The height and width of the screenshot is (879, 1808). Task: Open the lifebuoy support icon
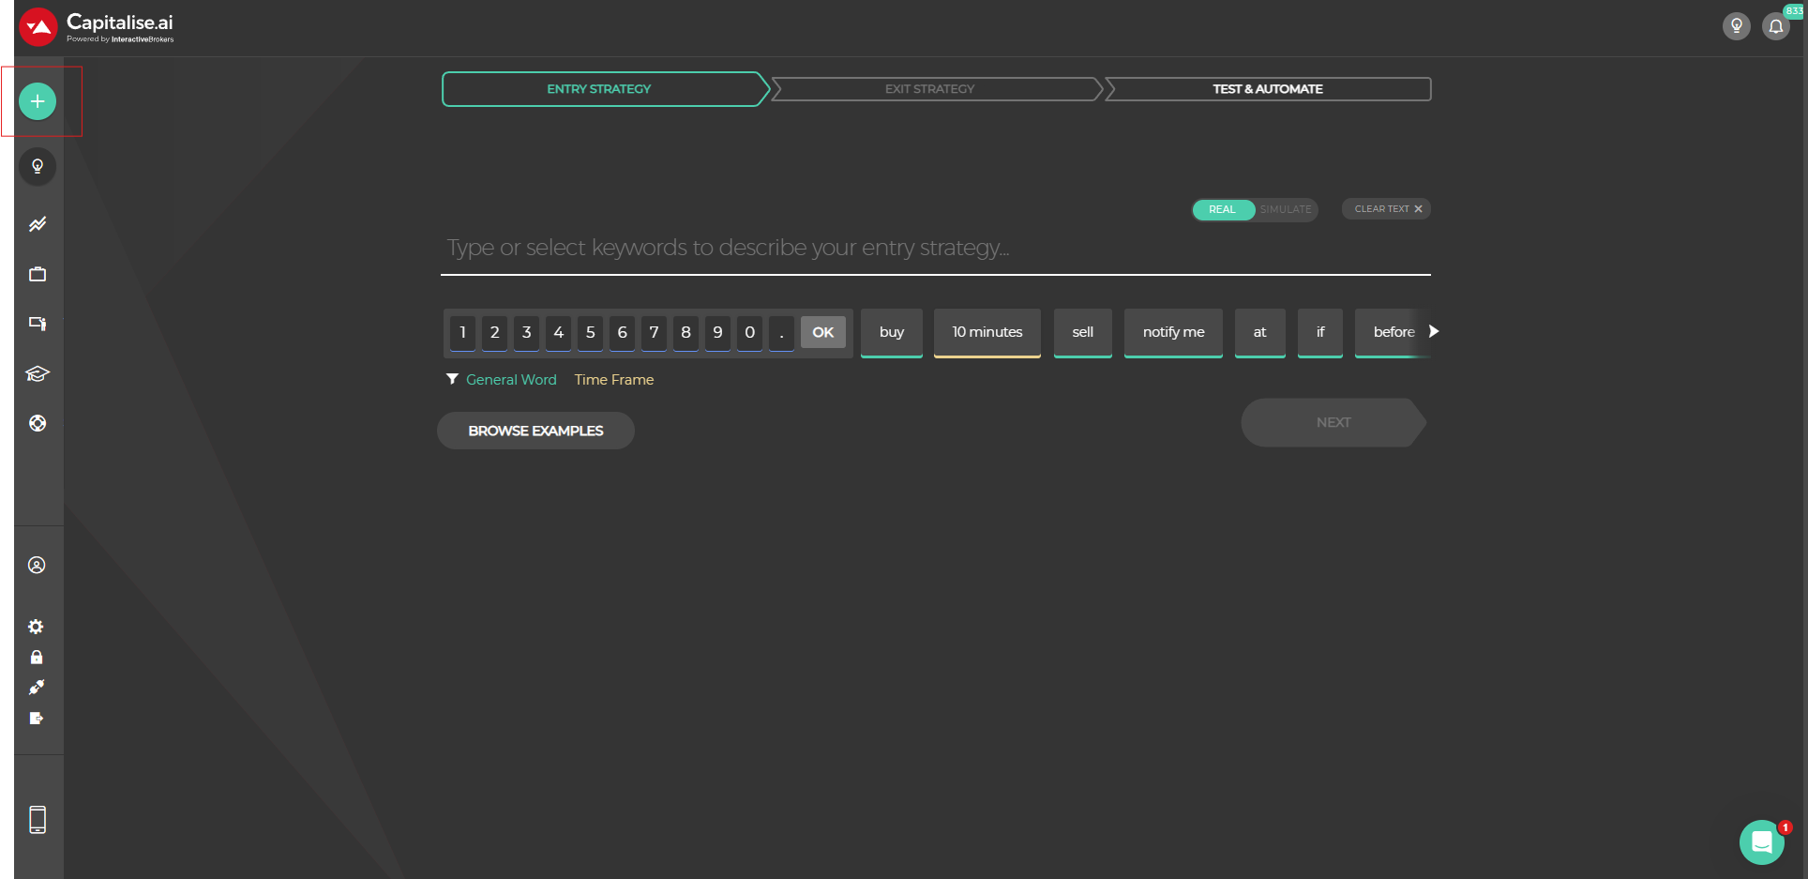(38, 423)
